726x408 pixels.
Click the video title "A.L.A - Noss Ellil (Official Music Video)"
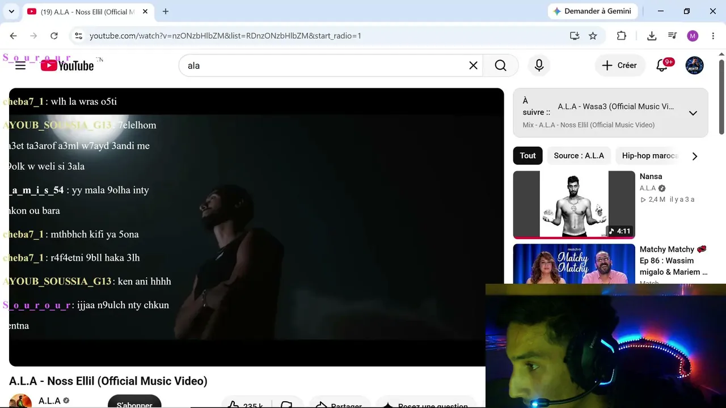(x=108, y=381)
